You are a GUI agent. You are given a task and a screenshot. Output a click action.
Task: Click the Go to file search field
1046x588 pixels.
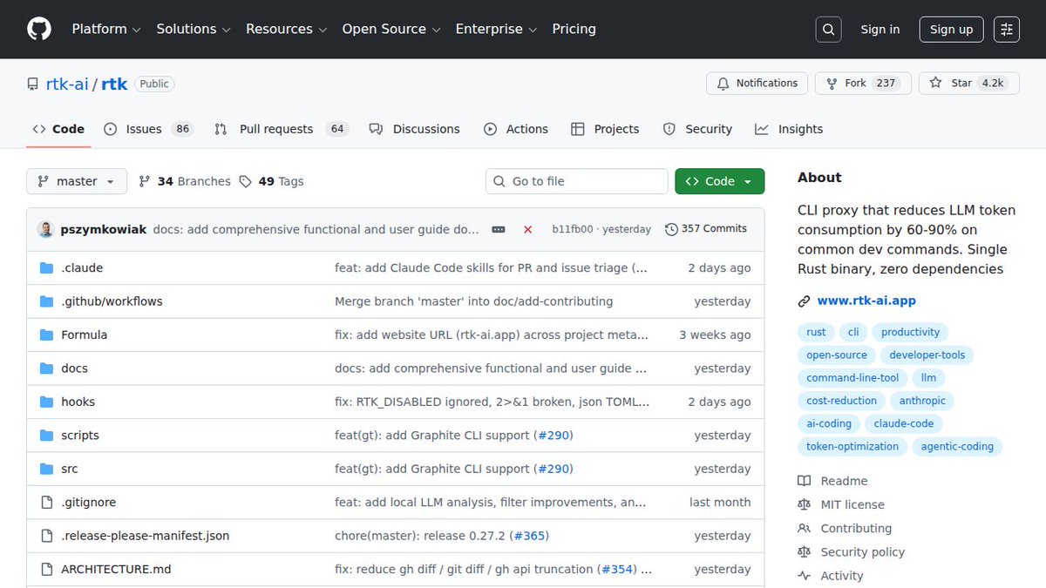(x=577, y=181)
